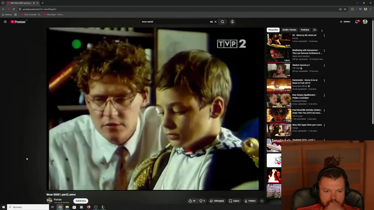This screenshot has height=210, width=374.
Task: Click the Subskrybuj button
Action: pos(81,201)
